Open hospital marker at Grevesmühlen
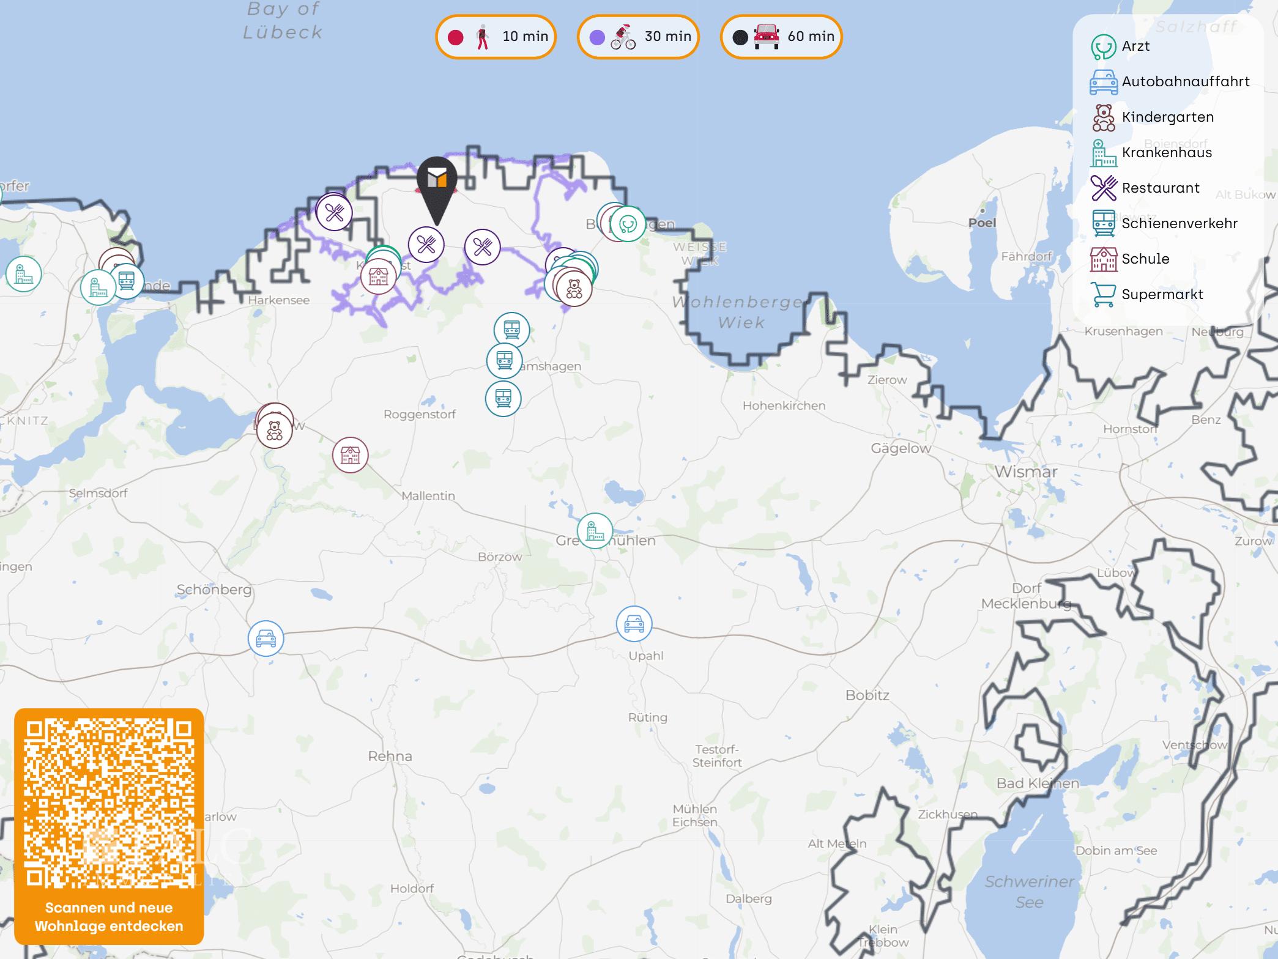This screenshot has width=1278, height=959. [595, 531]
